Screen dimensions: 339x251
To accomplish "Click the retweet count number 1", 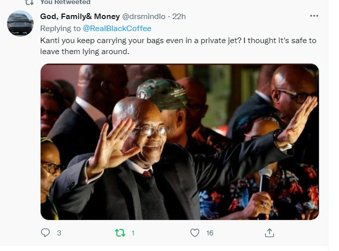I will click(133, 233).
